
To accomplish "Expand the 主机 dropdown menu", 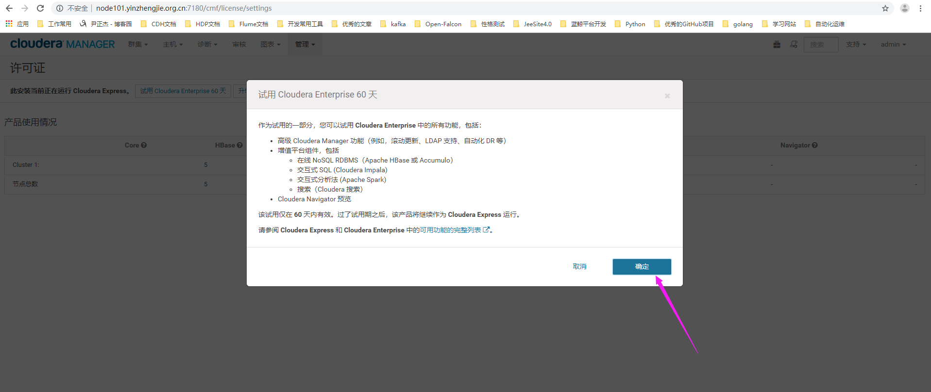I will 173,44.
